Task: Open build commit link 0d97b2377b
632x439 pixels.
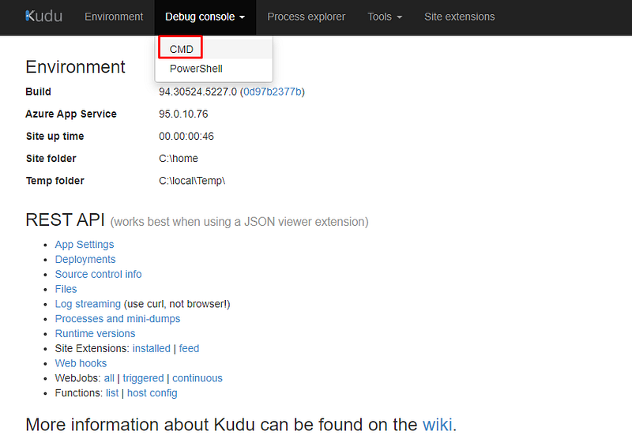Action: click(x=273, y=92)
